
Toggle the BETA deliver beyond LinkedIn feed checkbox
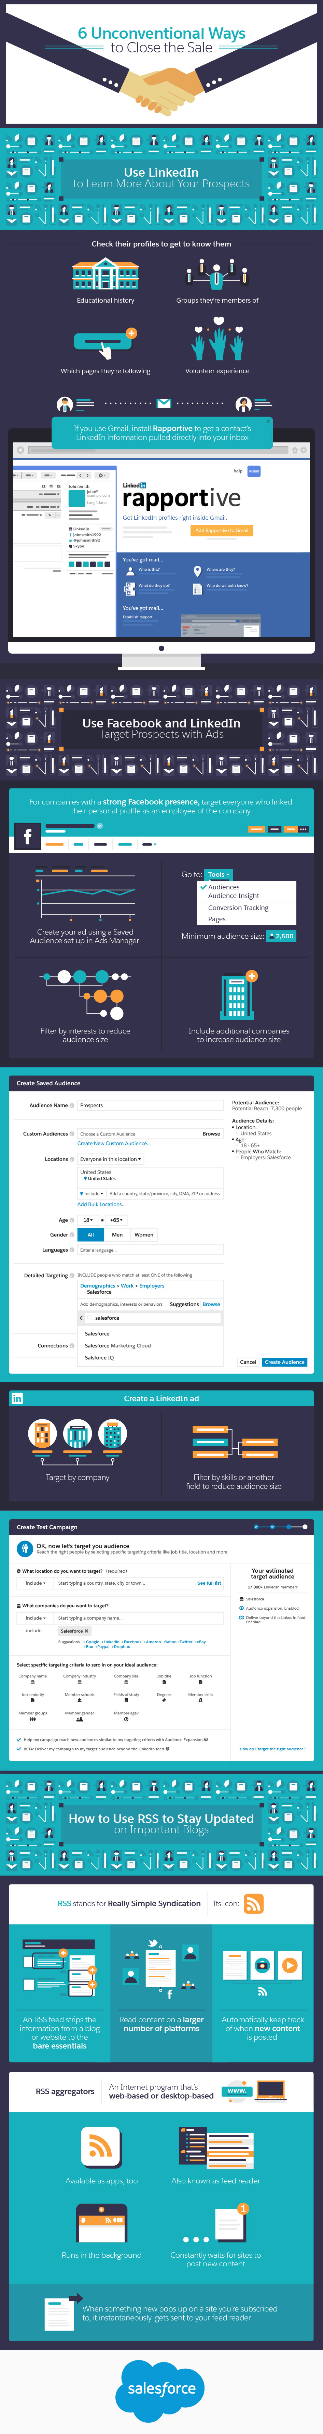[x=19, y=1749]
